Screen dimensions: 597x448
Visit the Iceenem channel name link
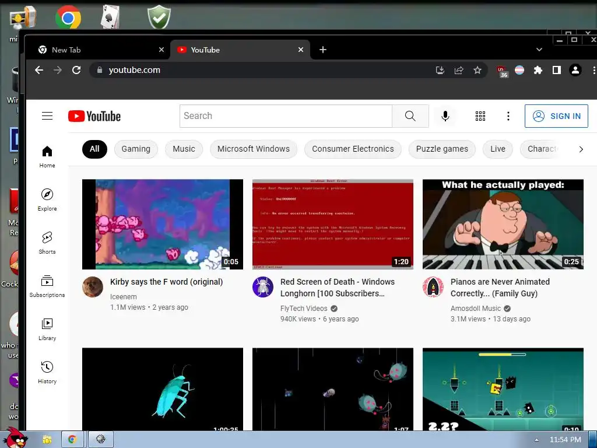coord(124,297)
